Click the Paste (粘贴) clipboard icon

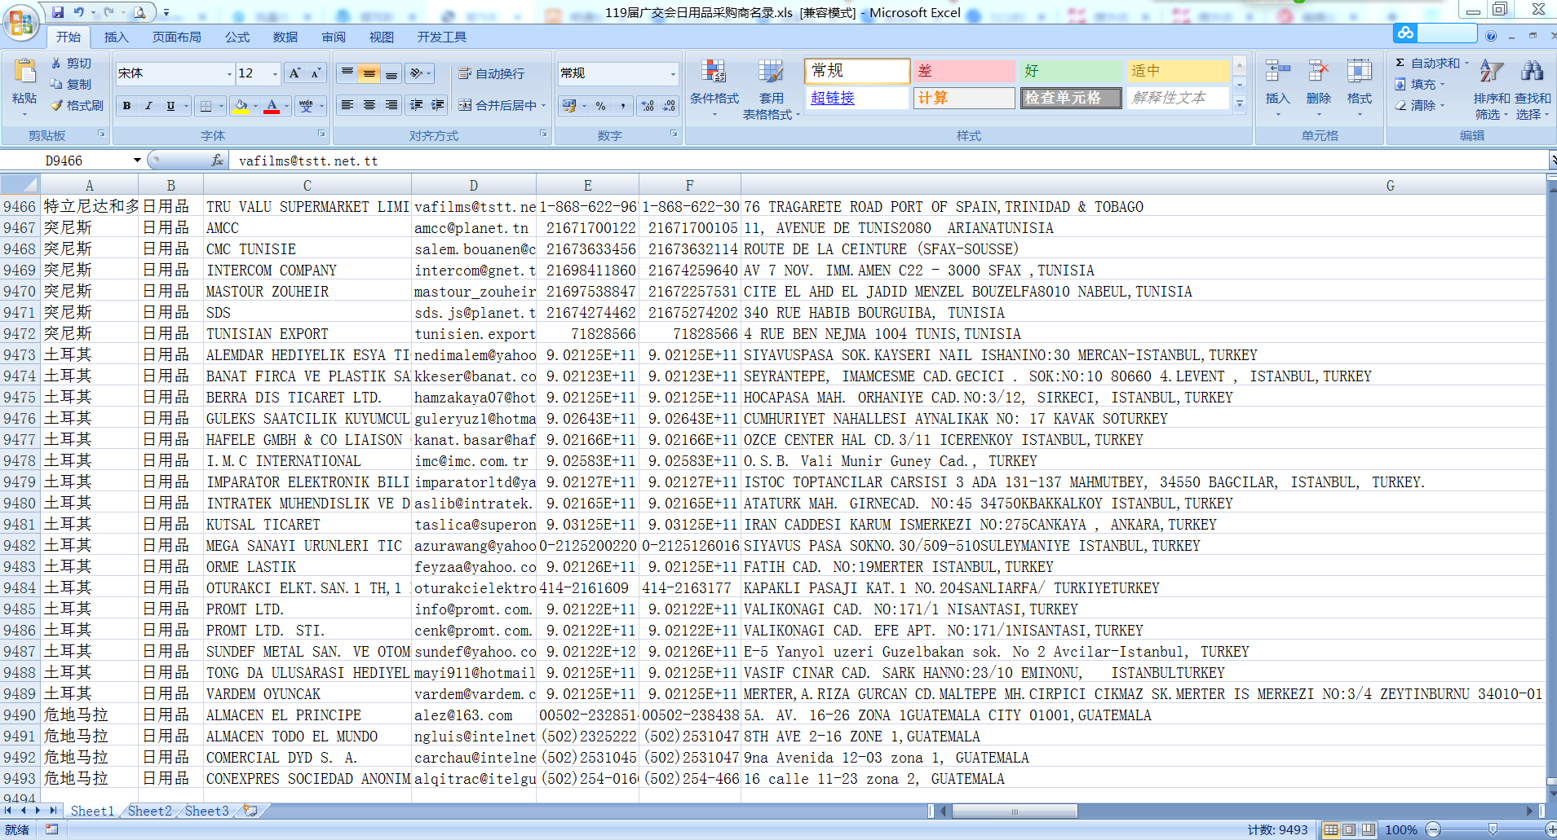(24, 73)
